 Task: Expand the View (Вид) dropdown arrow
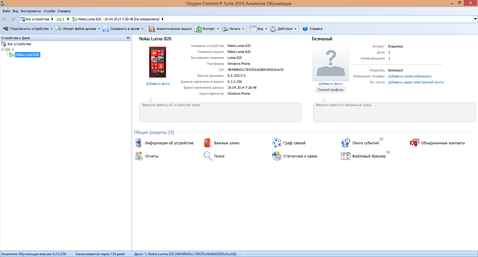(266, 29)
